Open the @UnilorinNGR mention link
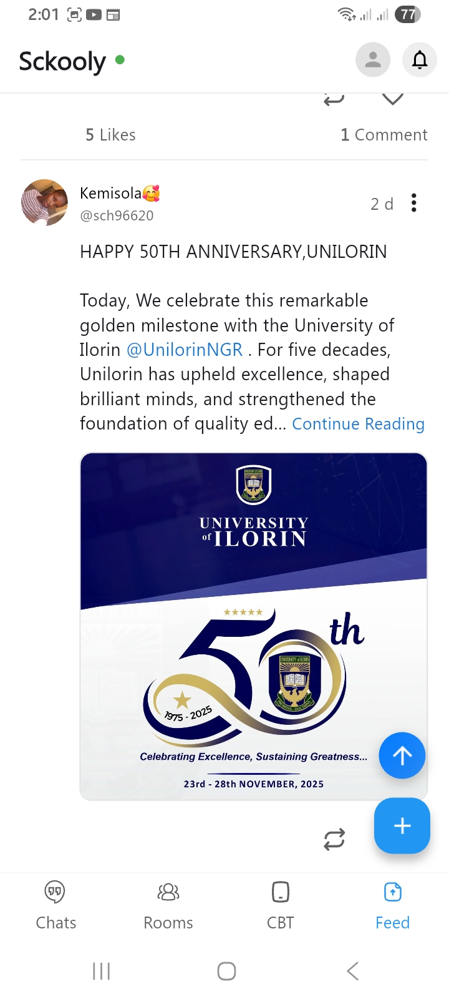This screenshot has height=999, width=449. 185,350
